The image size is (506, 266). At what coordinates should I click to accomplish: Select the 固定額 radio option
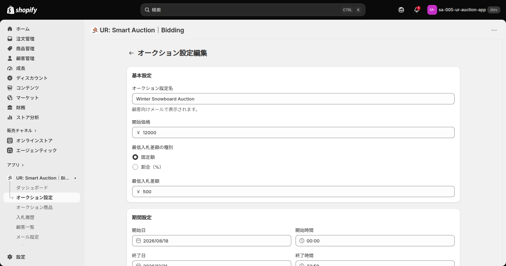pos(135,157)
